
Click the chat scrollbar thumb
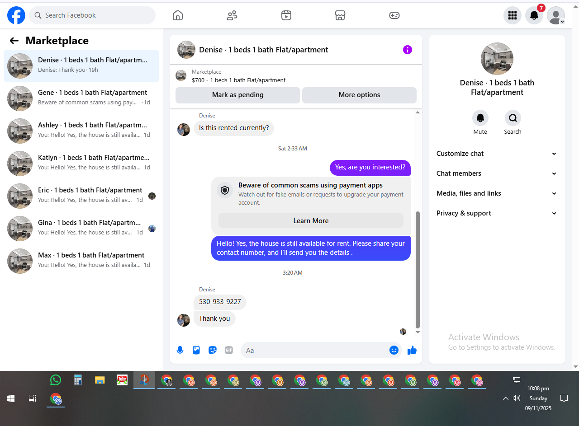(418, 270)
